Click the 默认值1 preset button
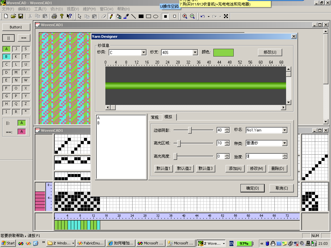 click(164, 168)
